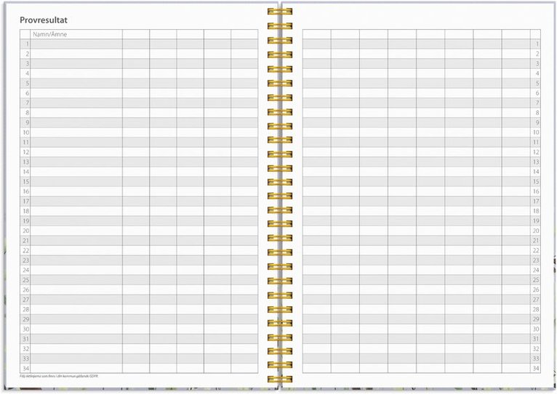Click row number 1 on left page
Viewport: 557px width, 394px height.
pyautogui.click(x=26, y=44)
